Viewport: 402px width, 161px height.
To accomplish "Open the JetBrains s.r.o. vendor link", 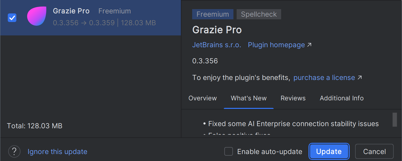I will click(217, 45).
